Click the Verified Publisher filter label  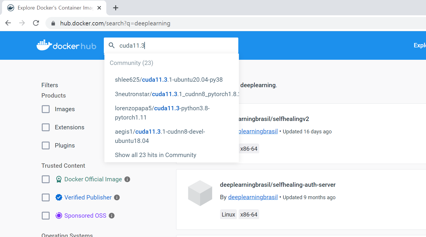point(88,197)
